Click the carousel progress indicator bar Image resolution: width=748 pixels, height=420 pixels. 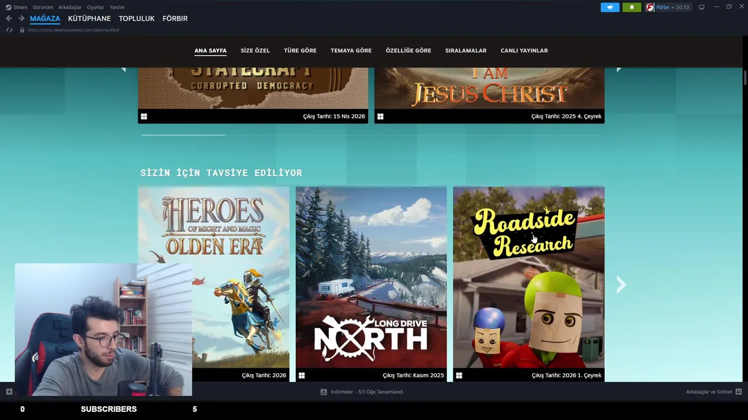183,135
